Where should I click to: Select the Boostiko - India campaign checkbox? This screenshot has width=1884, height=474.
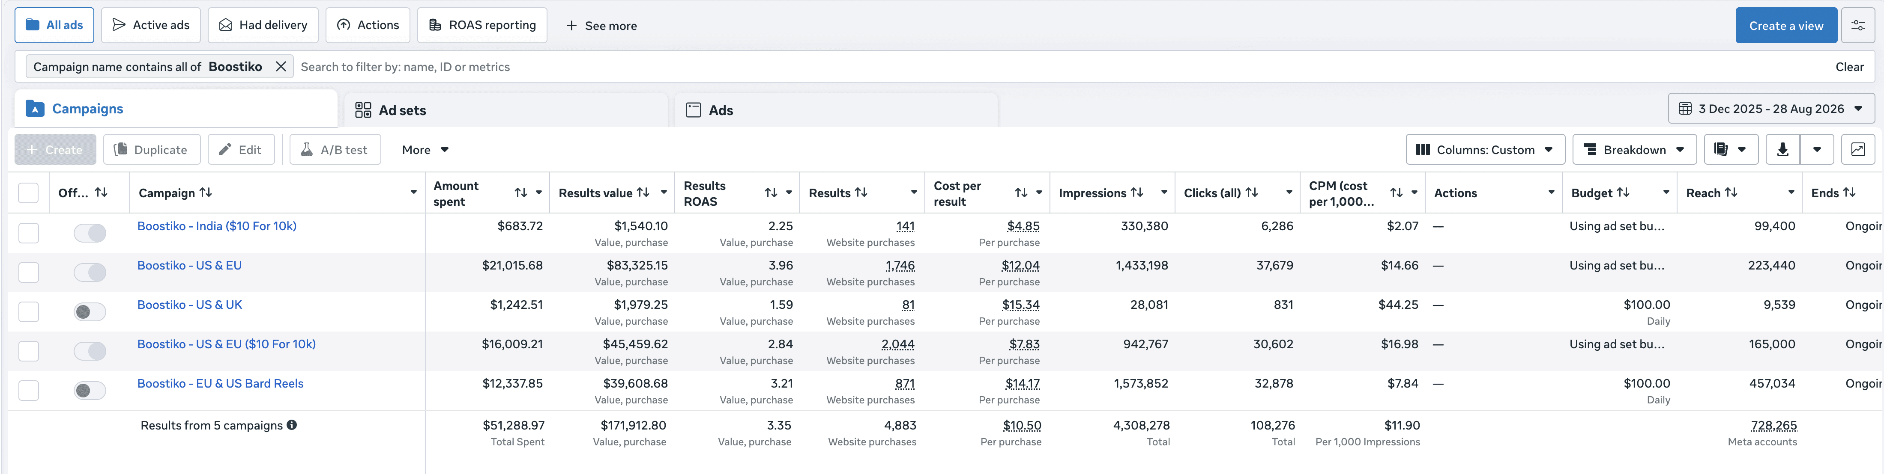[29, 233]
